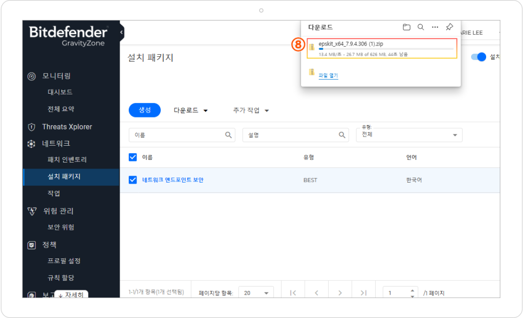Collapse the sidebar with the arrow tab

pyautogui.click(x=121, y=33)
